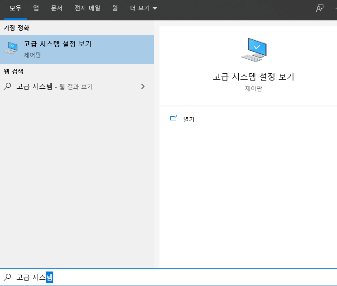Click the 가장 정확 heading

point(16,28)
